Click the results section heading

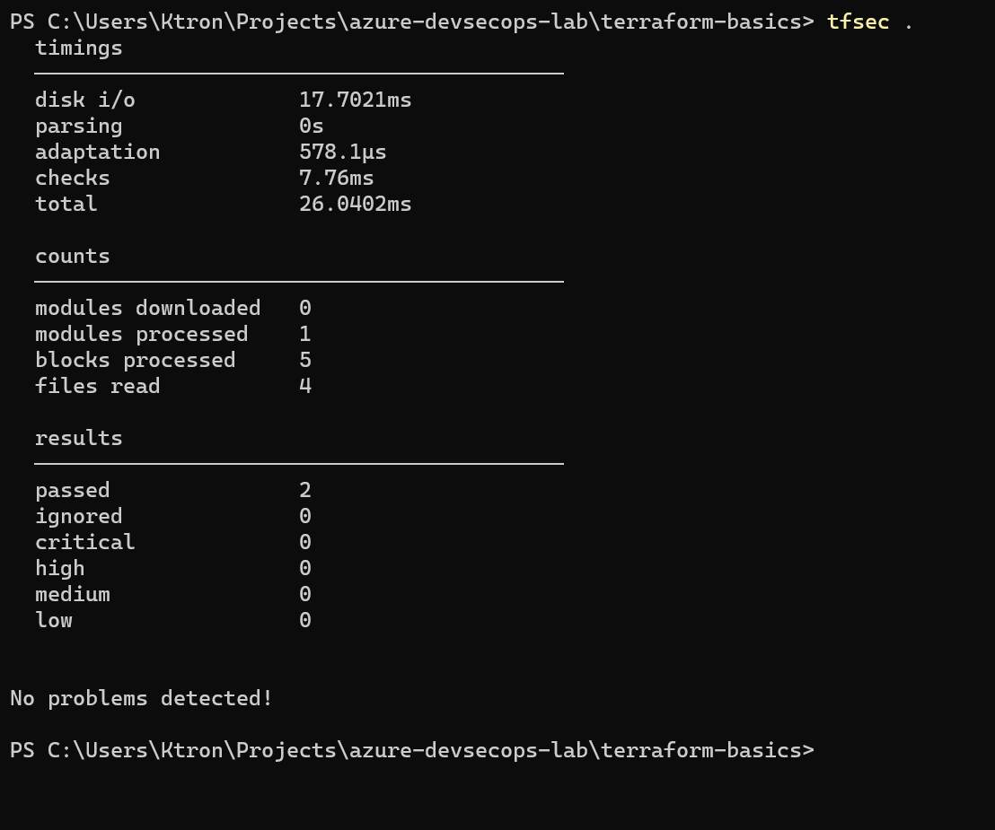pos(79,439)
